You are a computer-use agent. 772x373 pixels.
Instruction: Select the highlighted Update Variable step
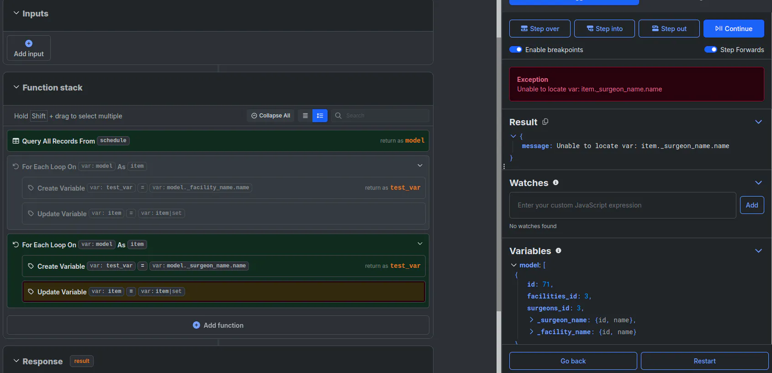(224, 292)
